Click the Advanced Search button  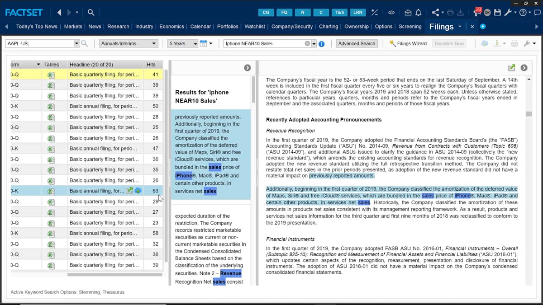pyautogui.click(x=357, y=43)
